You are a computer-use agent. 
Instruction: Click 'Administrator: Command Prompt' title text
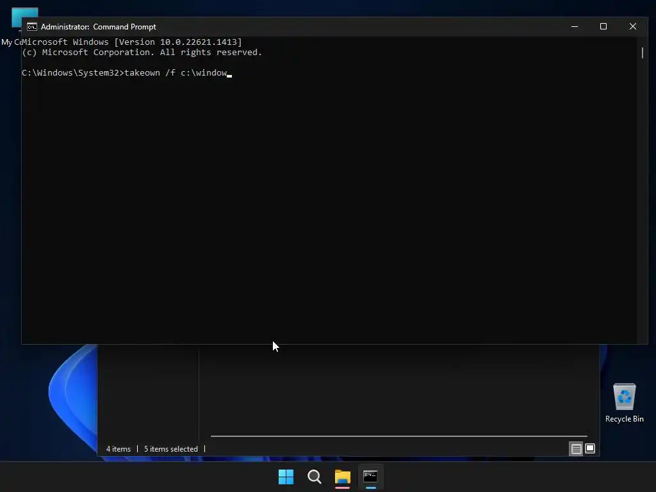pos(98,27)
